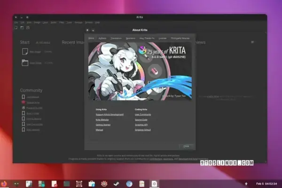
Task: Open Getting Started link in About dialog
Action: coord(103,125)
